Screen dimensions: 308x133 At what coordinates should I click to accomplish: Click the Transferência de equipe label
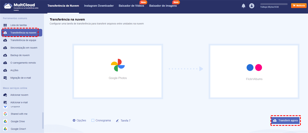click(x=23, y=40)
